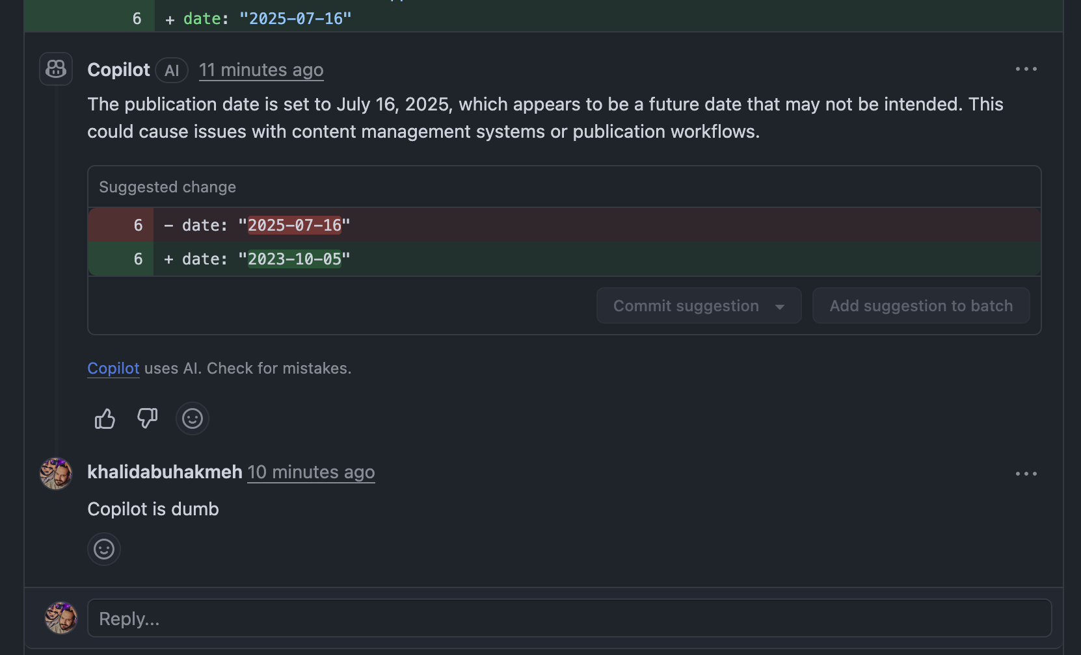Viewport: 1081px width, 655px height.
Task: Click the user avatar beside Reply field
Action: 61,618
